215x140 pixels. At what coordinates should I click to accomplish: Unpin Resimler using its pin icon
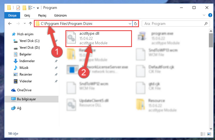[56, 74]
